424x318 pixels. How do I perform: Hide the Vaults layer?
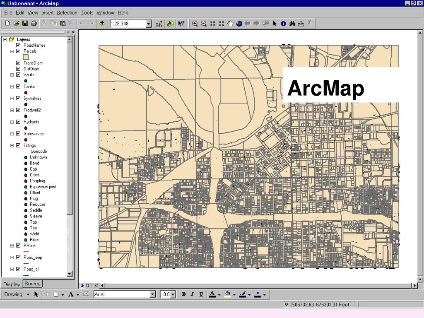18,75
